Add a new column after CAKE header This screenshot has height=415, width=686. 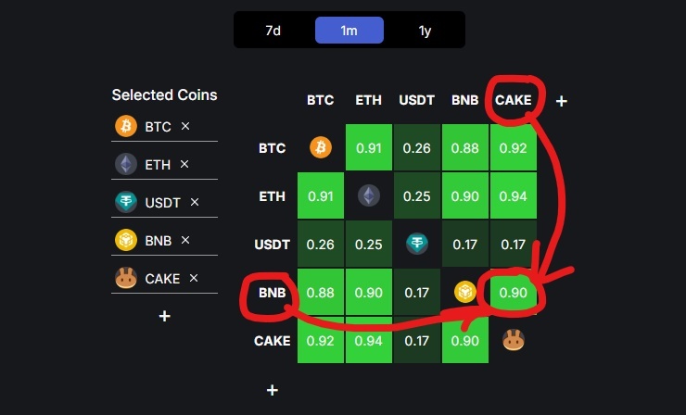click(x=561, y=101)
